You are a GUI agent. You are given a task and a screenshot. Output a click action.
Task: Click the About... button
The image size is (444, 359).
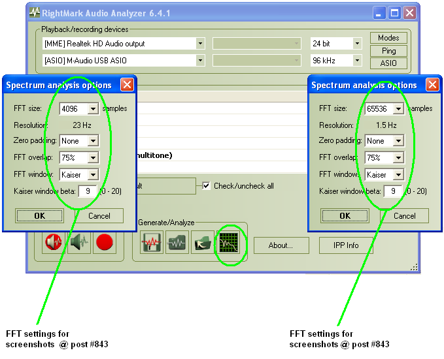pos(281,245)
